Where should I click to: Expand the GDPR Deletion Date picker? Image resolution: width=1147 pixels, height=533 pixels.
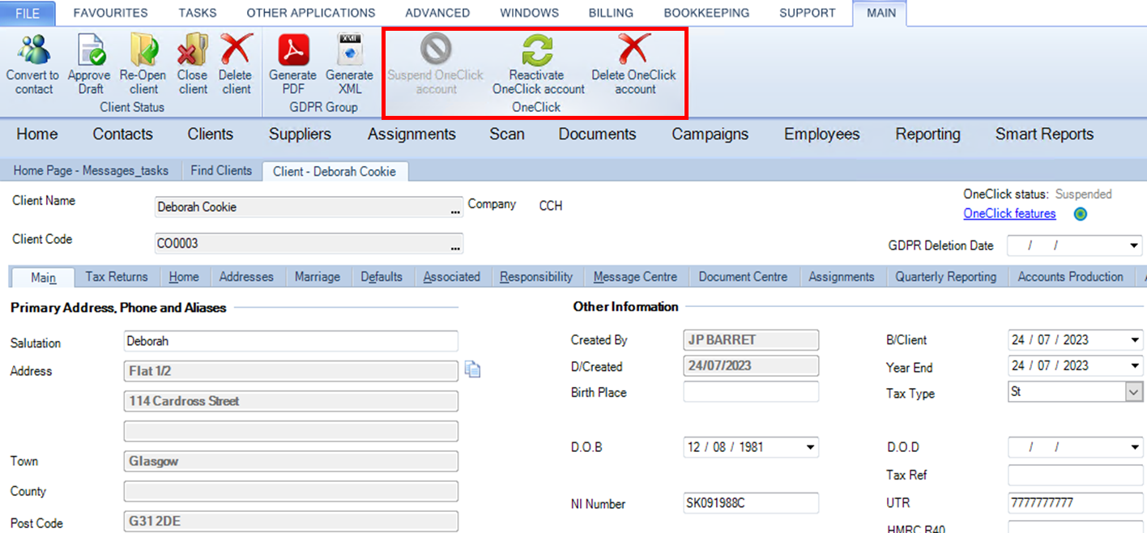[1134, 245]
